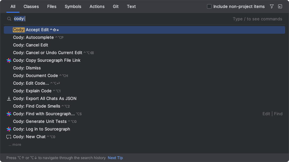Select Cody: Export All Chats As JSON

click(144, 99)
